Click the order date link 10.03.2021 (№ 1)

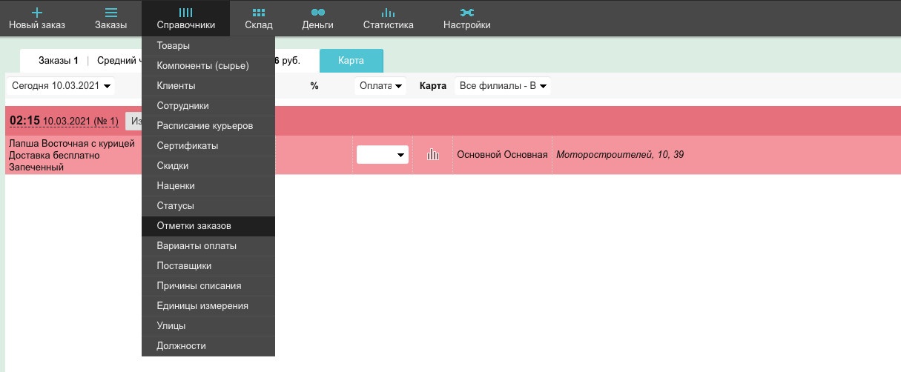81,122
